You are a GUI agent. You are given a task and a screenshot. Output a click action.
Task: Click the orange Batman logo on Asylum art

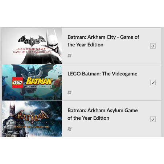tap(32, 116)
